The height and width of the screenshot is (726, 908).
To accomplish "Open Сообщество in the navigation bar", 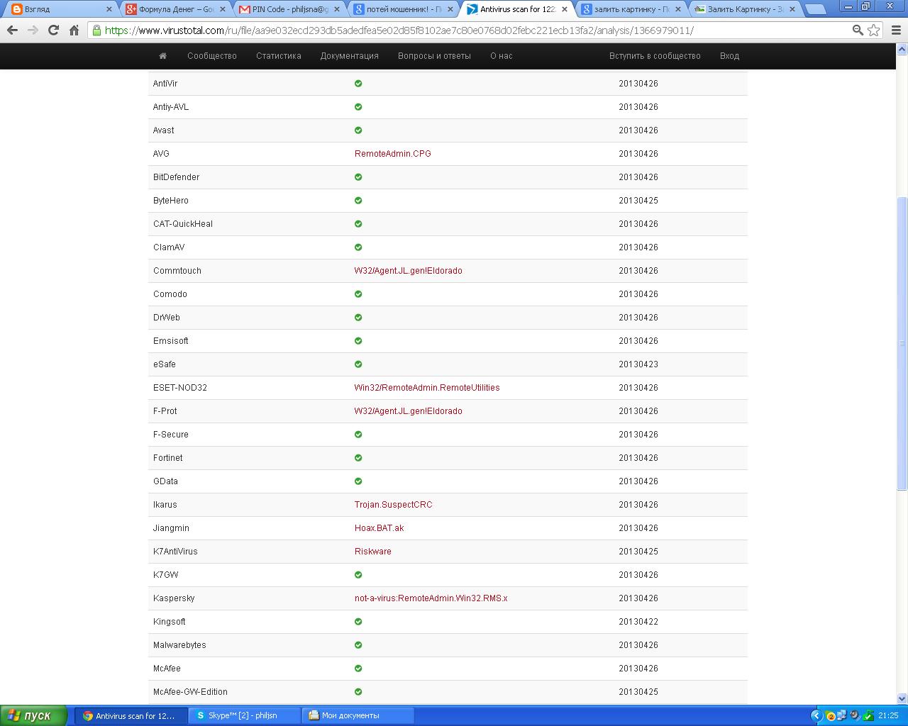I will tap(212, 56).
